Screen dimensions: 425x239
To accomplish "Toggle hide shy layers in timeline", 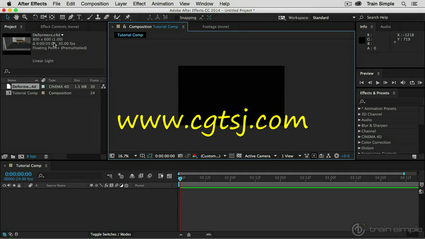I will [132, 176].
